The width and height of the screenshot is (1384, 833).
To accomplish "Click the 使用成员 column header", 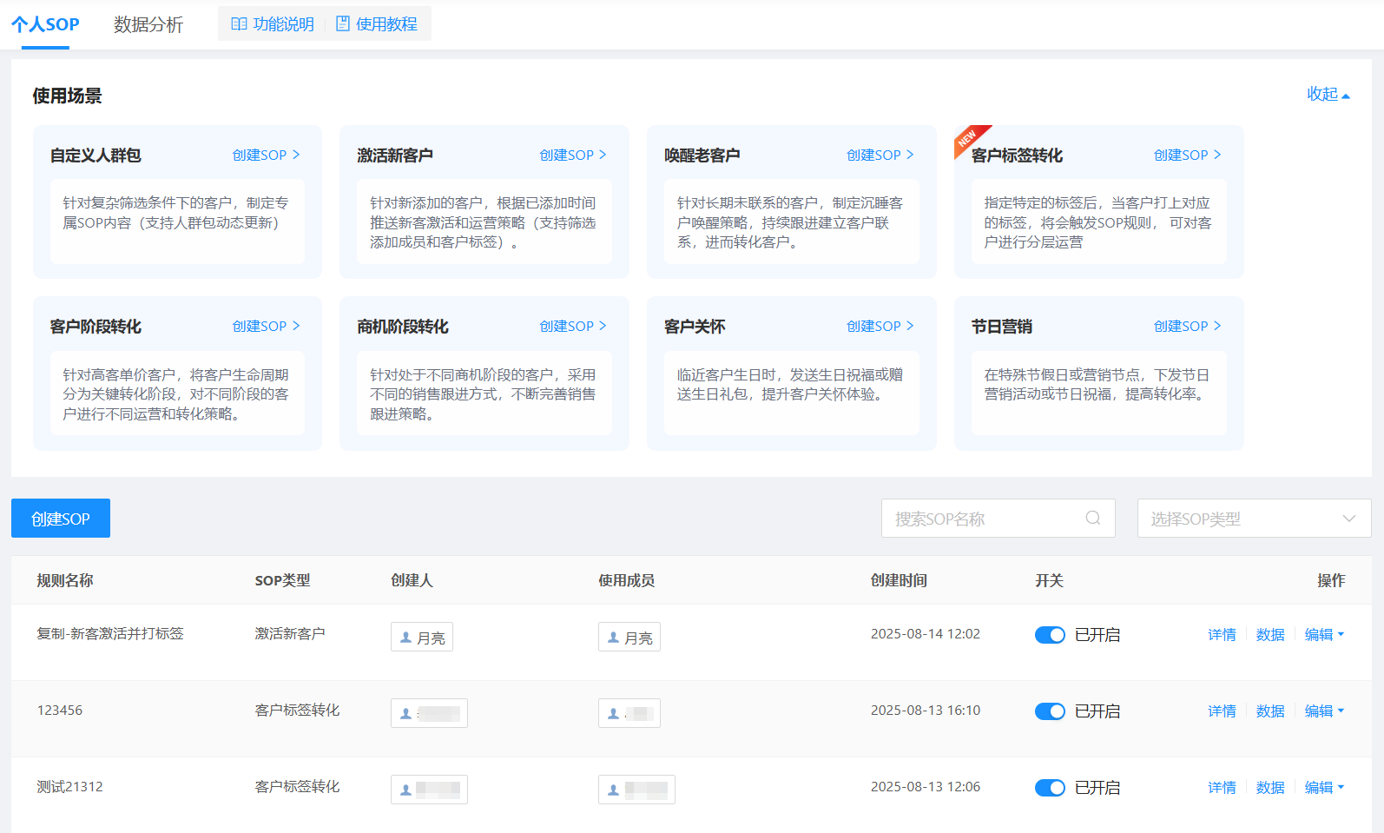I will coord(626,580).
